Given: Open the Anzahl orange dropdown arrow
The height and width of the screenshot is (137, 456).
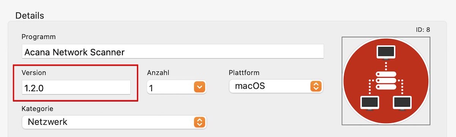Looking at the screenshot, I should pos(199,88).
